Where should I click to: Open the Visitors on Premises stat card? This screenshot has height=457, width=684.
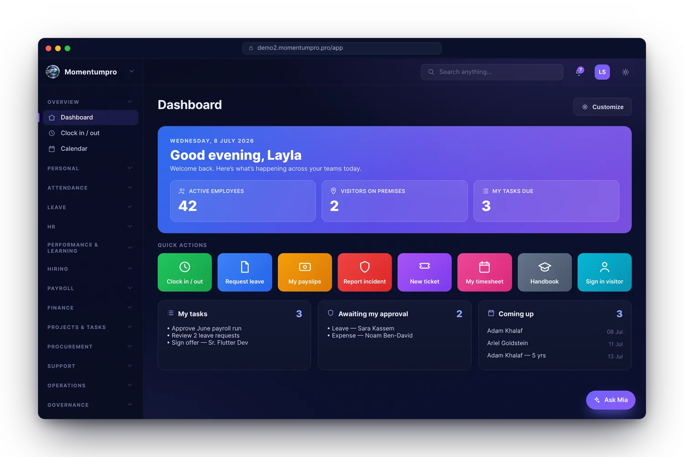click(394, 201)
